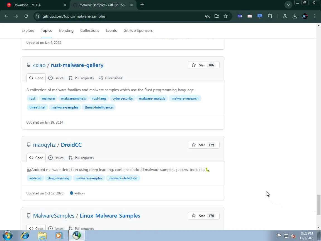Open the Action Center flag icon
321x241 pixels.
tap(279, 236)
